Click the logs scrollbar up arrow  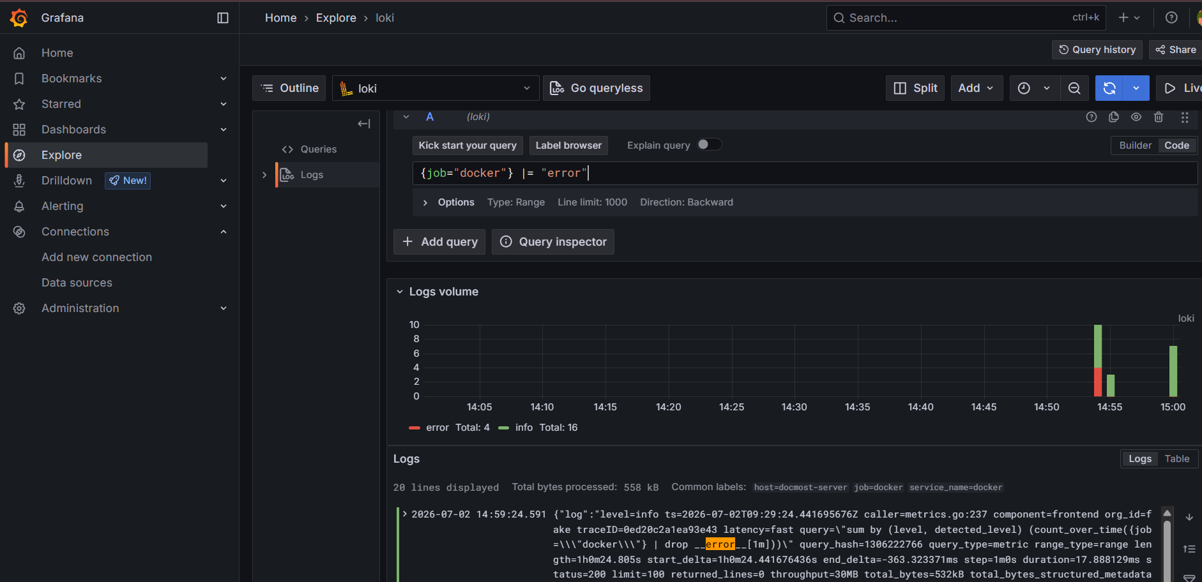[1168, 514]
